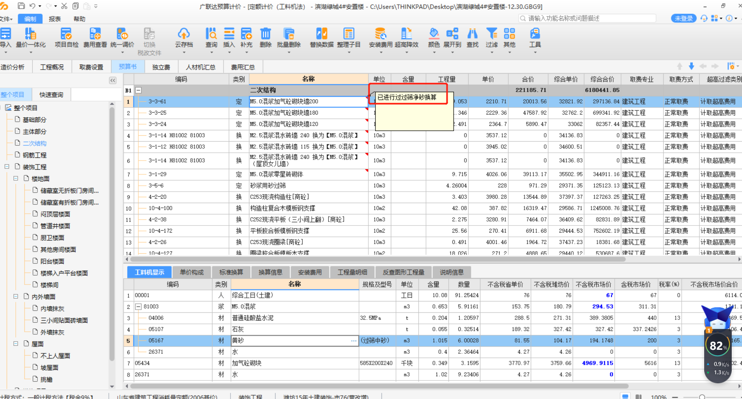
Task: Collapse 屋面 tree node
Action: pos(16,344)
